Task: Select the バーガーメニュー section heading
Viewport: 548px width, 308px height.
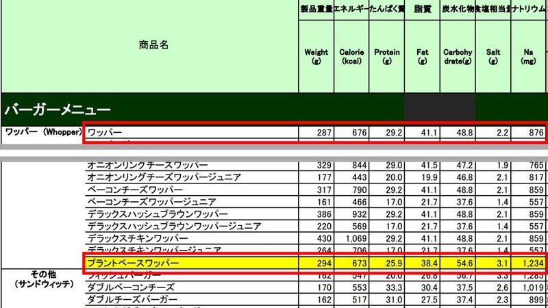Action: 58,110
